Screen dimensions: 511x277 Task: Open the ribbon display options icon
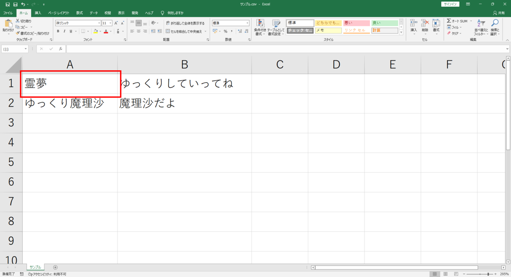(x=468, y=4)
